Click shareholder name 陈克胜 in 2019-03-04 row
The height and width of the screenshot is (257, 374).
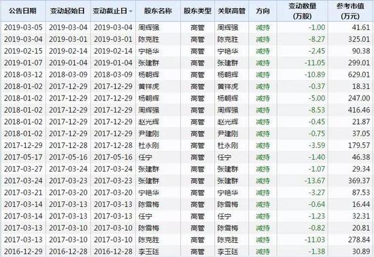click(x=149, y=39)
